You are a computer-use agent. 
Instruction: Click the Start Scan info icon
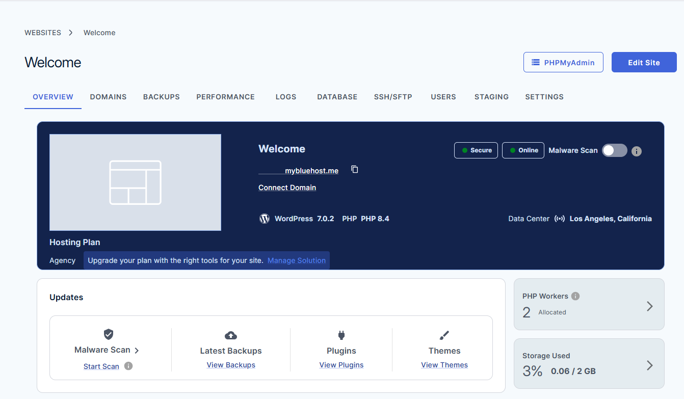(128, 366)
